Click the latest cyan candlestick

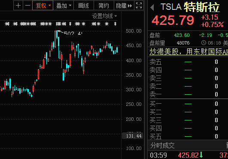pyautogui.click(x=117, y=50)
